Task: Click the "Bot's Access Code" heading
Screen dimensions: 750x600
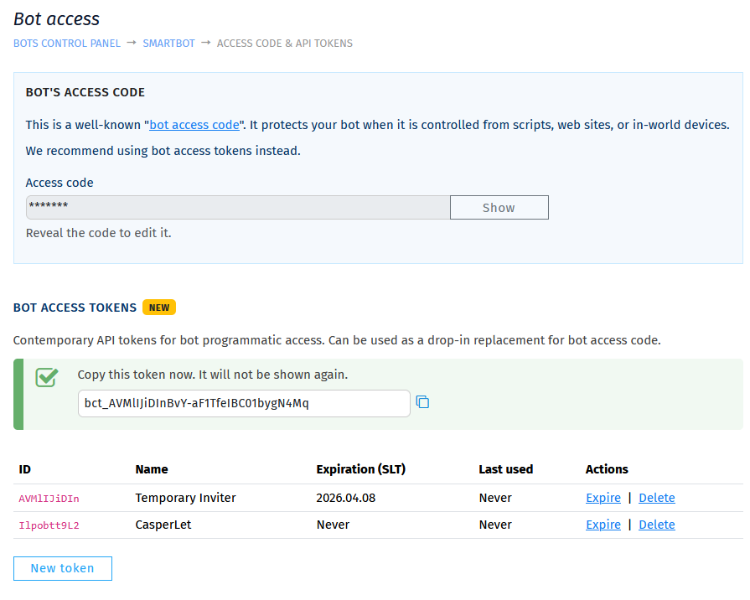Action: click(x=85, y=92)
